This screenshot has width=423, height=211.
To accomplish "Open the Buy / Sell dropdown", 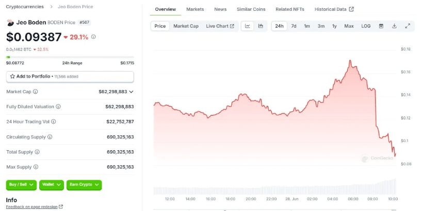I will pos(21,185).
